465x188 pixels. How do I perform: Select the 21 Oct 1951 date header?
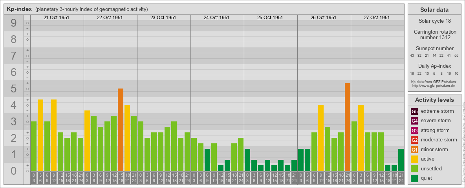[57, 18]
